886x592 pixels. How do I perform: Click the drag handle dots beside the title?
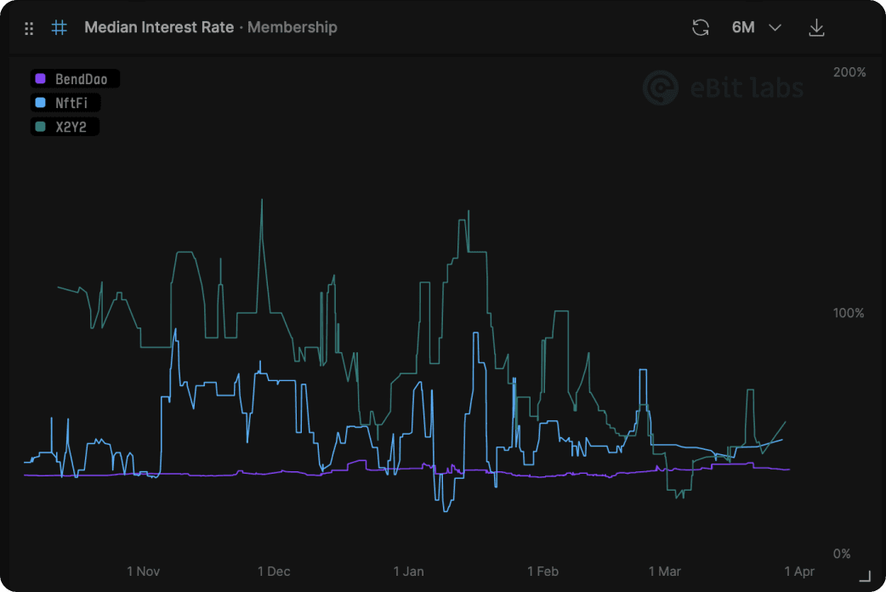28,27
